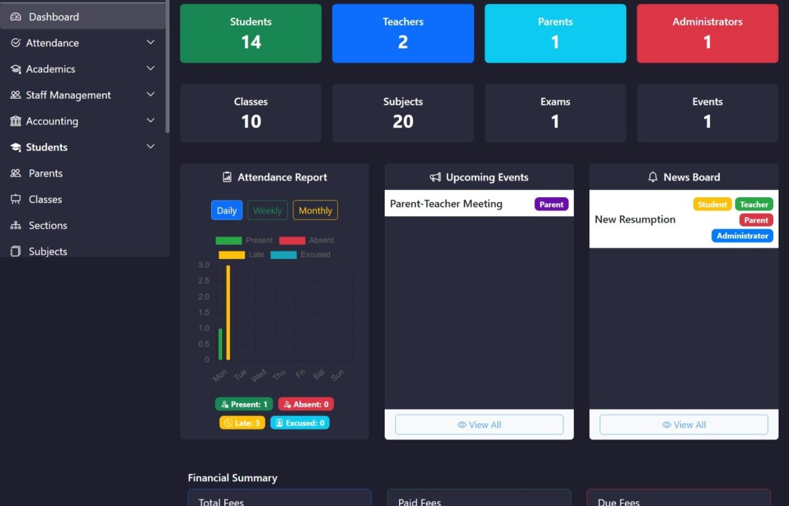Click View All under News Board

(684, 425)
